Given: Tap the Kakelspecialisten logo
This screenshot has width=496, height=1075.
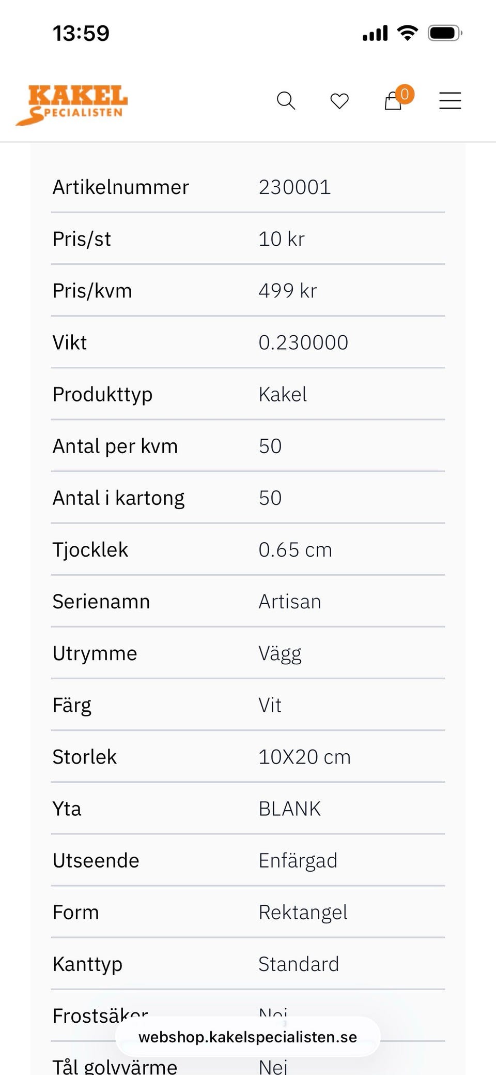Looking at the screenshot, I should coord(72,105).
